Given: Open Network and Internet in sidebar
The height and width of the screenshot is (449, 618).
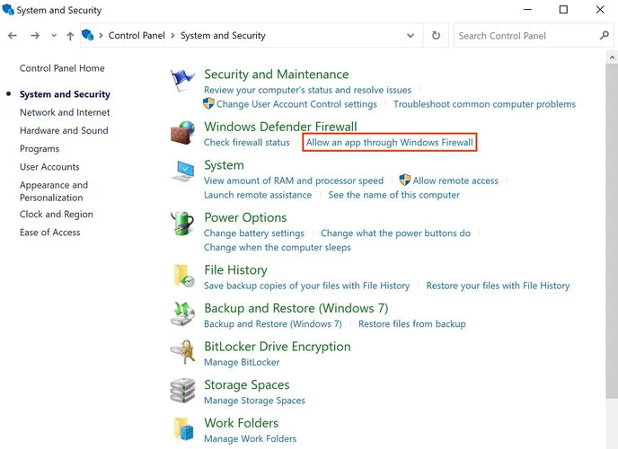Looking at the screenshot, I should (x=65, y=112).
